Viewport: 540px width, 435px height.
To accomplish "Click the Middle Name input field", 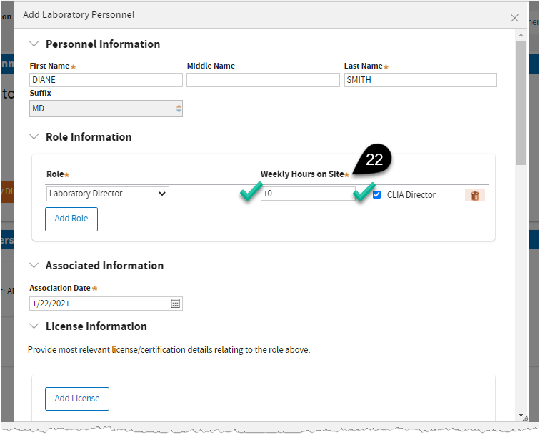I will (263, 80).
